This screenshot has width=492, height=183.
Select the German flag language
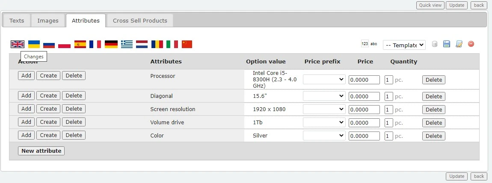(x=111, y=44)
